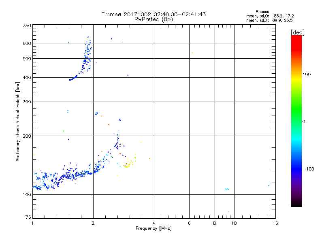Click the x-axis tick label '2'
The width and height of the screenshot is (324, 243).
pyautogui.click(x=93, y=223)
